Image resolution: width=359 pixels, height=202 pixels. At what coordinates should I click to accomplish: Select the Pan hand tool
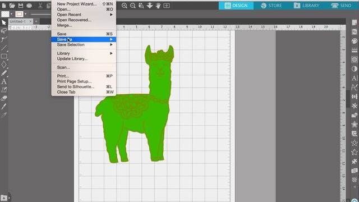(x=158, y=6)
